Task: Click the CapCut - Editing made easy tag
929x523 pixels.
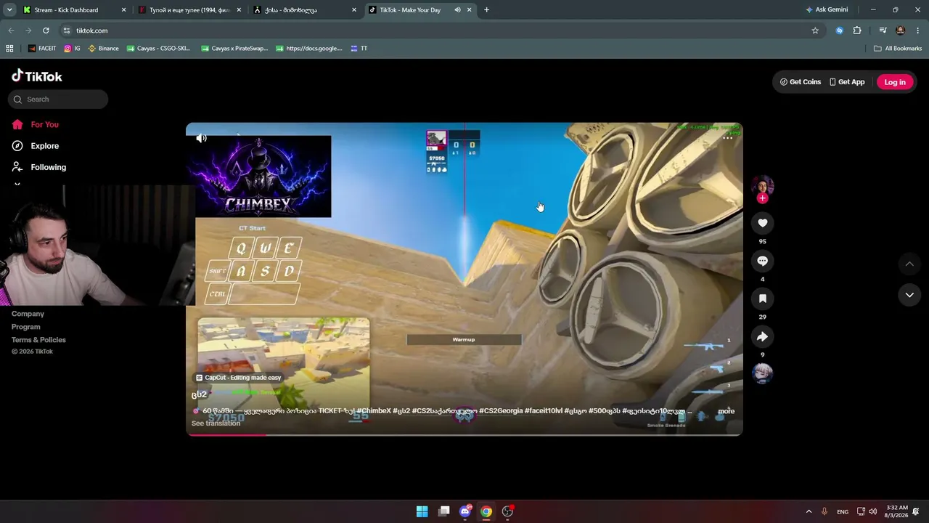Action: point(238,378)
